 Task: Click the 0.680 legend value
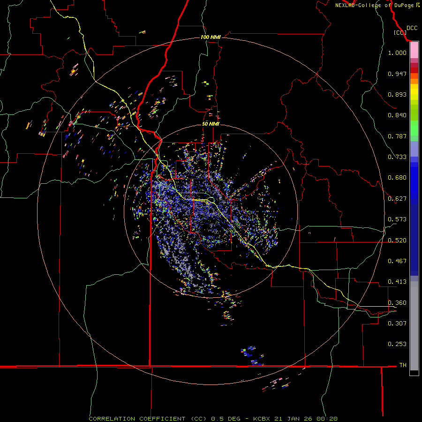pyautogui.click(x=397, y=178)
